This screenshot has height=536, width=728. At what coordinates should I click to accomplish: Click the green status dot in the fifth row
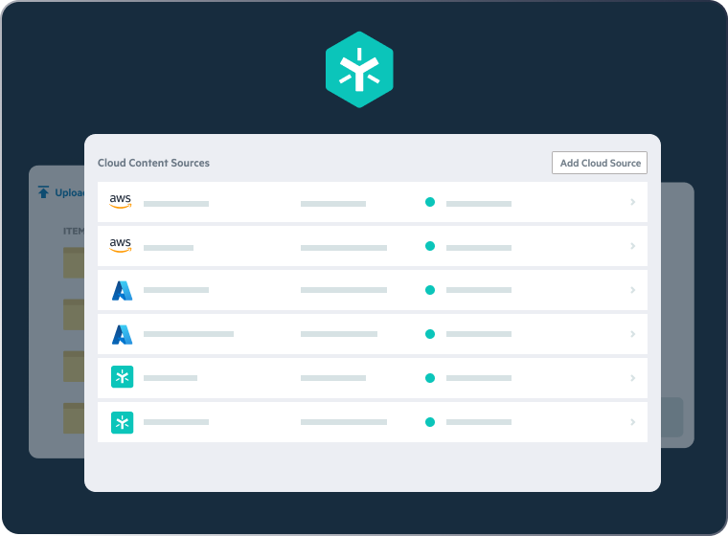tap(430, 378)
